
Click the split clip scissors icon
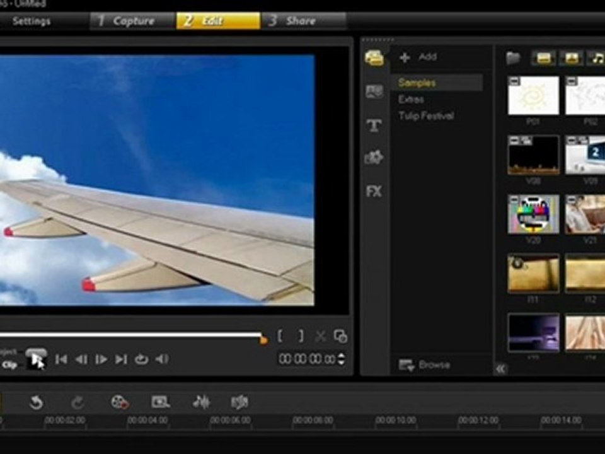click(320, 336)
